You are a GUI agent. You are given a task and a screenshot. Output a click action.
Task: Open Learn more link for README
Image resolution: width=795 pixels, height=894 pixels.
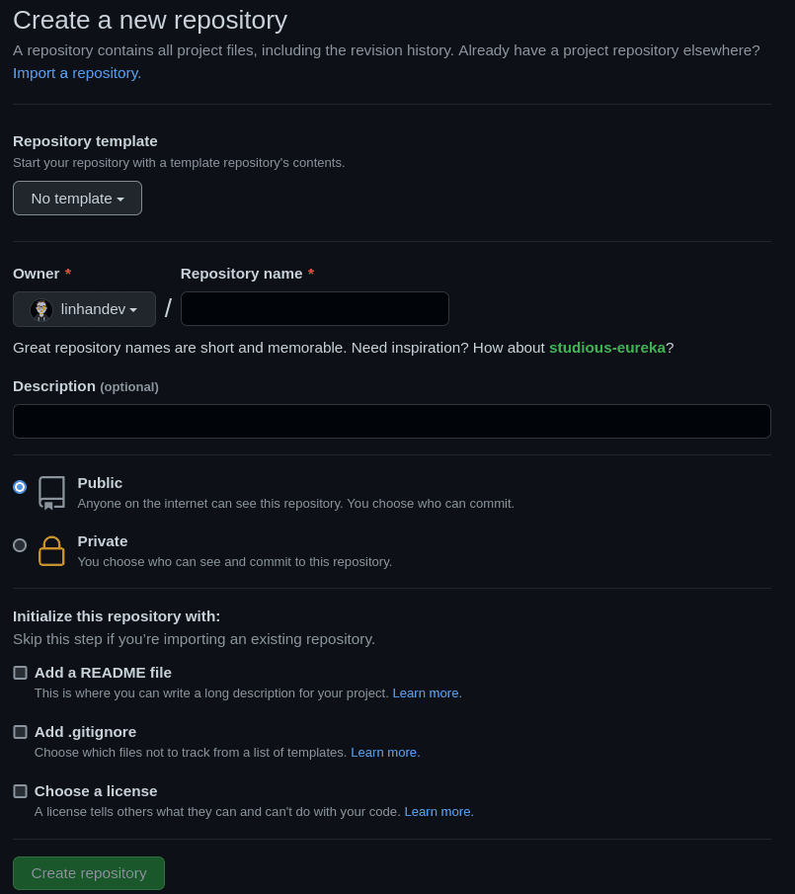click(426, 693)
